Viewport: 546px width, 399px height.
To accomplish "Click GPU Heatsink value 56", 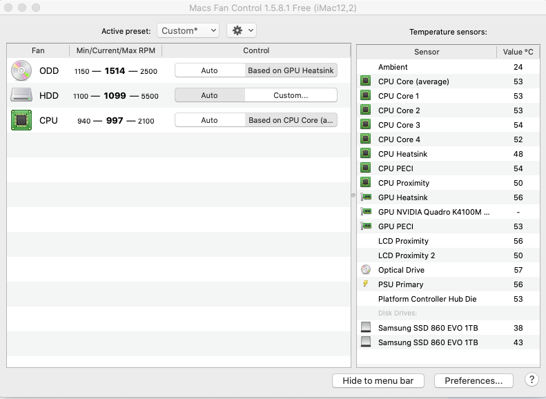I will (518, 197).
